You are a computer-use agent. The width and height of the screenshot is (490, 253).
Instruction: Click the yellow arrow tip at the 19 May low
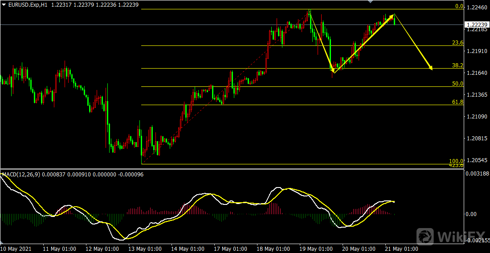point(332,70)
